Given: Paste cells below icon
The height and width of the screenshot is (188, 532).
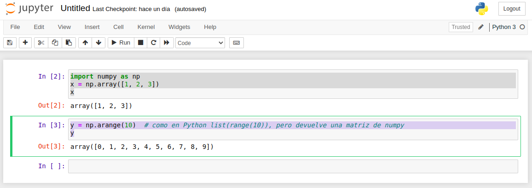Looking at the screenshot, I should click(69, 43).
